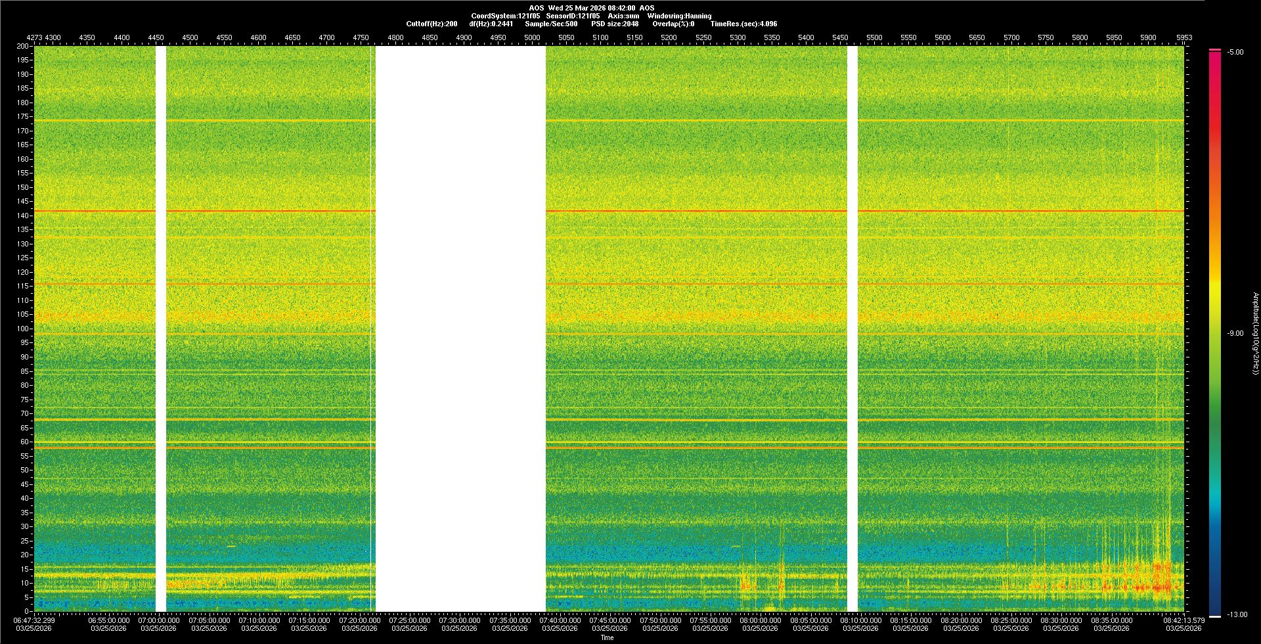
Task: Click the SensorID:121f05 header text
Action: coord(572,16)
